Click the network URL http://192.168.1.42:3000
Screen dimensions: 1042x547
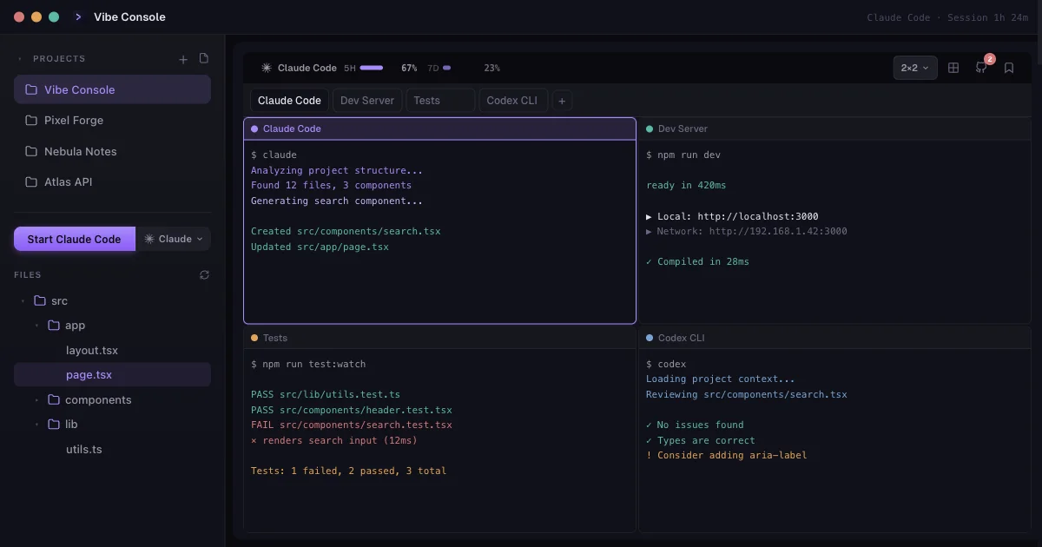[778, 232]
